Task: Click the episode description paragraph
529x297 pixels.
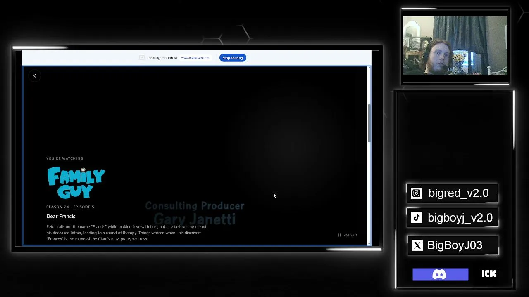Action: click(x=126, y=233)
